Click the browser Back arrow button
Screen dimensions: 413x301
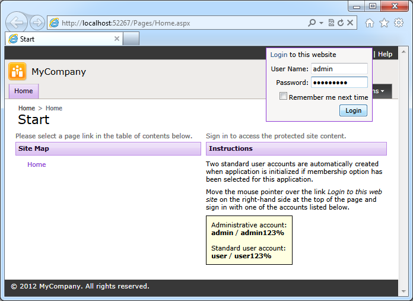tap(17, 23)
